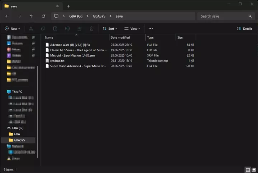Refresh the save folder view
Image resolution: width=258 pixels, height=173 pixels.
[x=43, y=16]
